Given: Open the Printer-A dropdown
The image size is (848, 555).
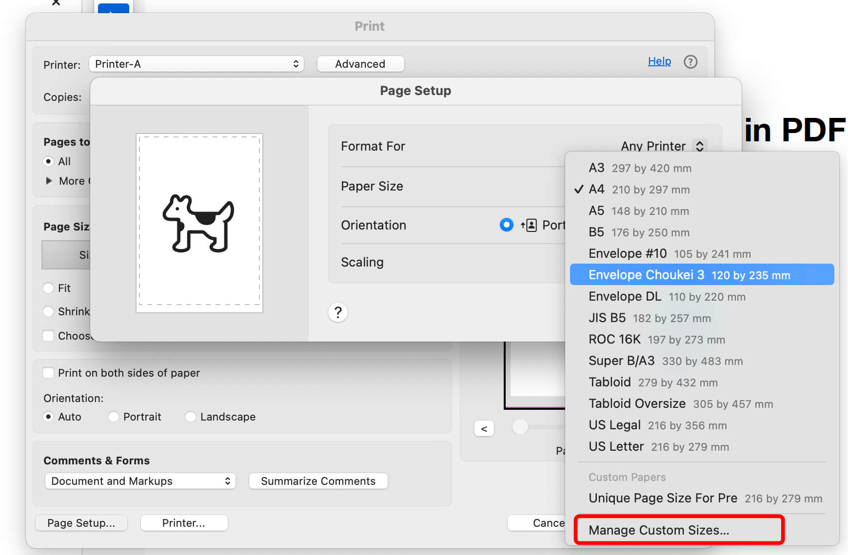Looking at the screenshot, I should pos(196,64).
